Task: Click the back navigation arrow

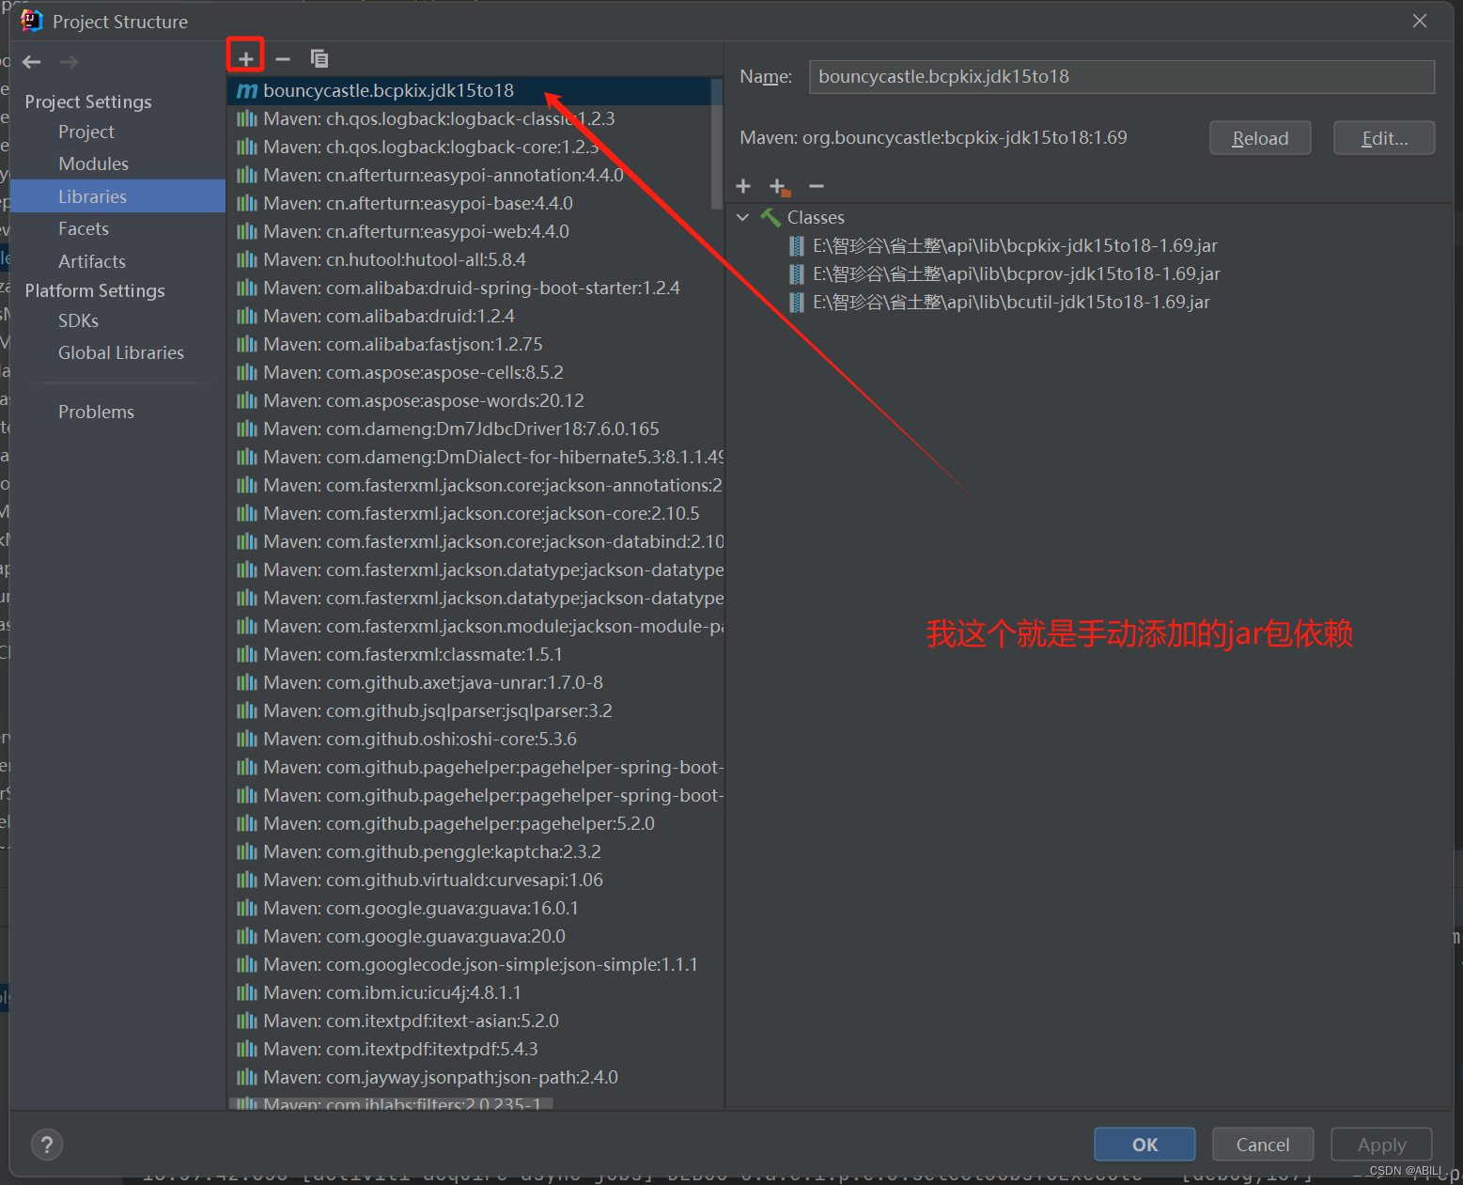Action: tap(31, 61)
